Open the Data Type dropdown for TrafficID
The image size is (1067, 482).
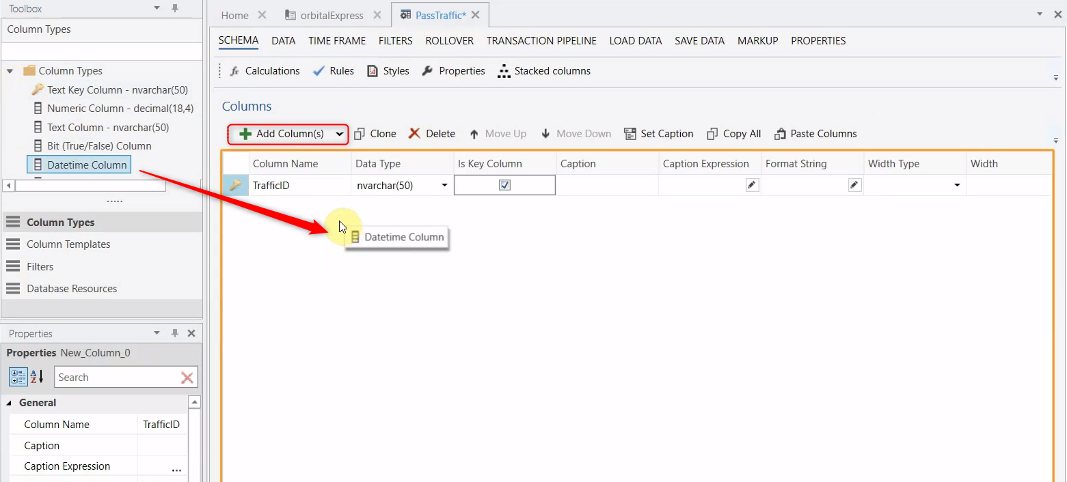[444, 184]
